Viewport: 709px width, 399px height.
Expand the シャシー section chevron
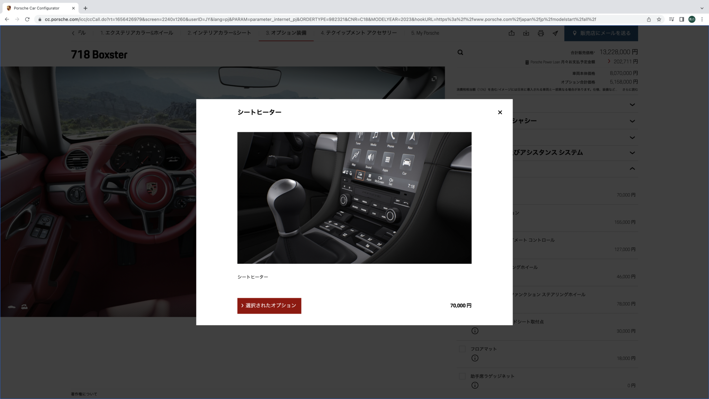[632, 121]
